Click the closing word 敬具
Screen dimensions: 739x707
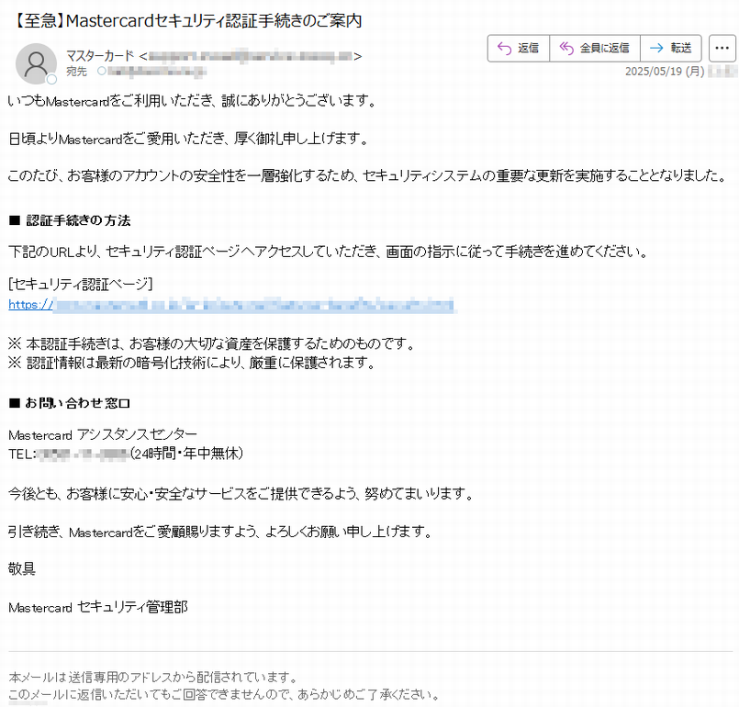[x=22, y=569]
